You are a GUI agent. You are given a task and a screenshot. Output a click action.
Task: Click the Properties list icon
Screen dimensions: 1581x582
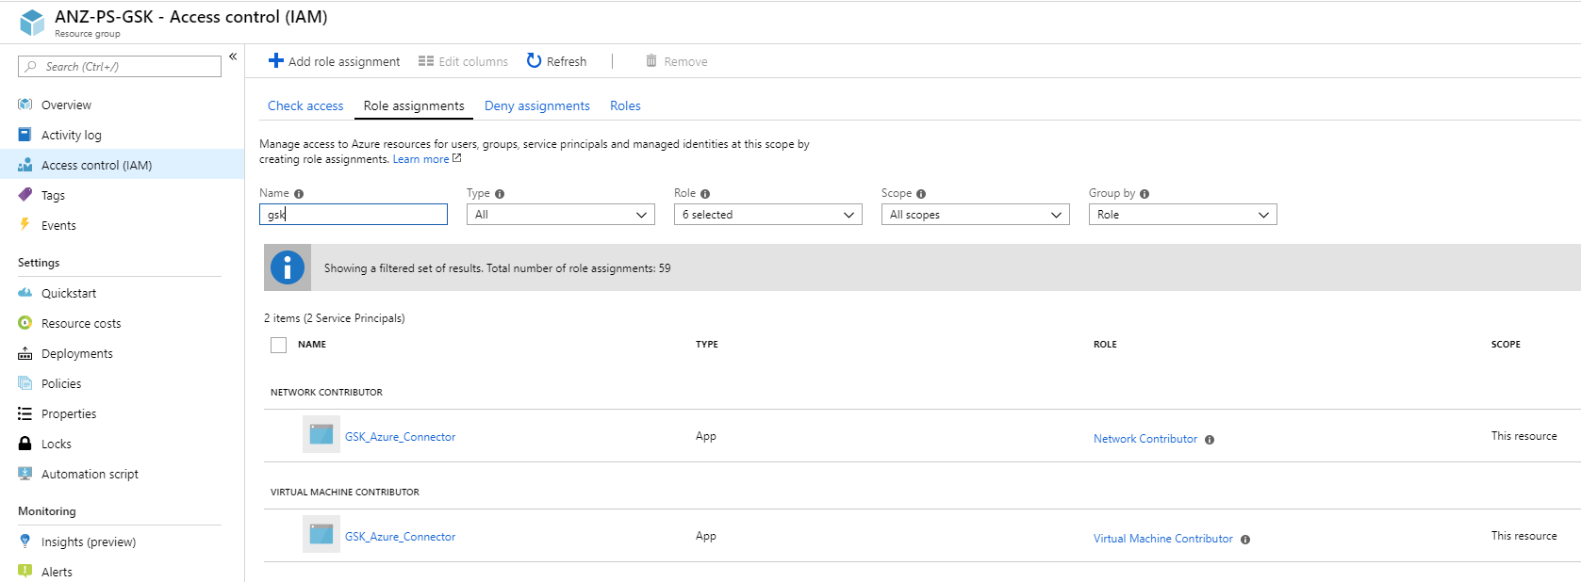pyautogui.click(x=25, y=413)
